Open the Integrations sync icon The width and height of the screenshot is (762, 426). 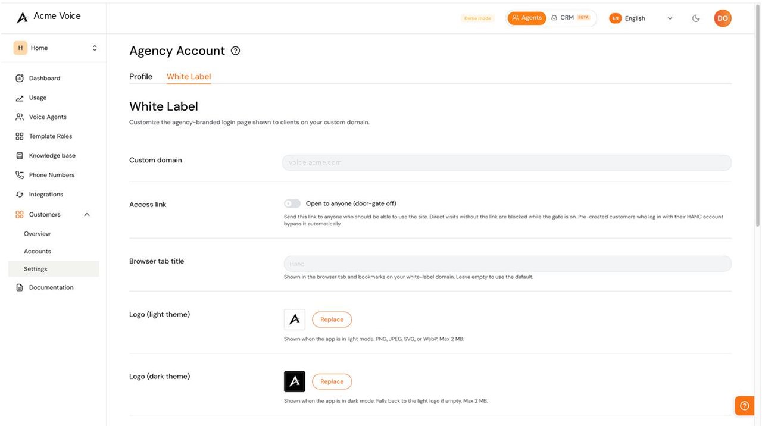(20, 195)
